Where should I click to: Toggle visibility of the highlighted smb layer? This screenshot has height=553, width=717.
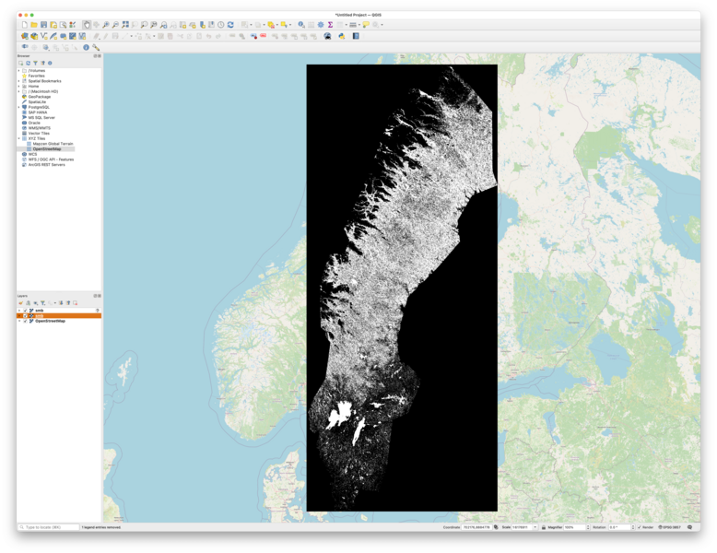(x=25, y=315)
